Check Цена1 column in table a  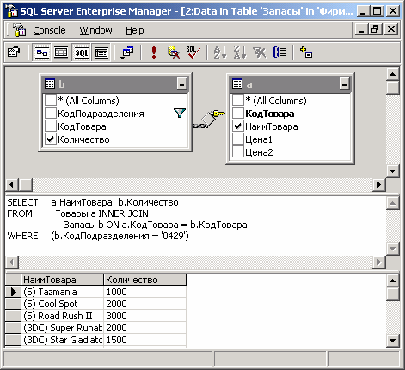tap(238, 139)
